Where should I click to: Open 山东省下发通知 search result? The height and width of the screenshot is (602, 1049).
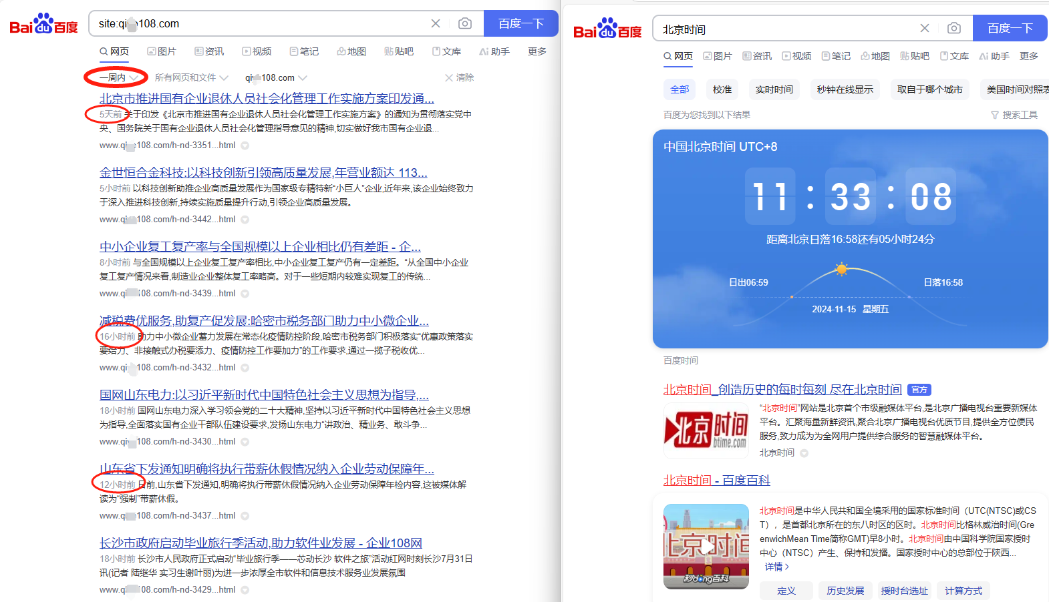pos(267,469)
